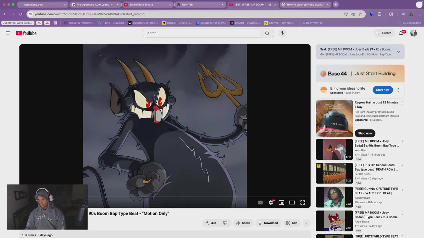Open options for Fat Cat Beats video
The width and height of the screenshot is (424, 238).
[x=403, y=166]
